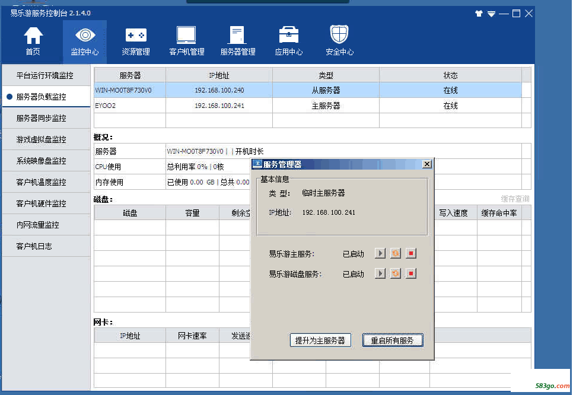Restart the 易乐游主服务 service

[396, 253]
